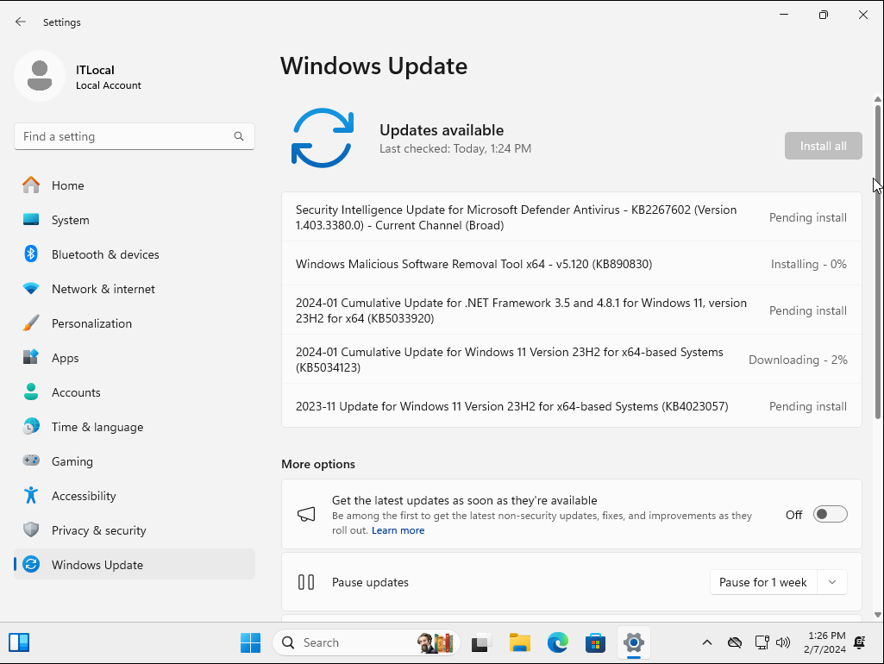Click the magnifier icon in Find a setting
Screen dimensions: 884x664
click(x=239, y=136)
